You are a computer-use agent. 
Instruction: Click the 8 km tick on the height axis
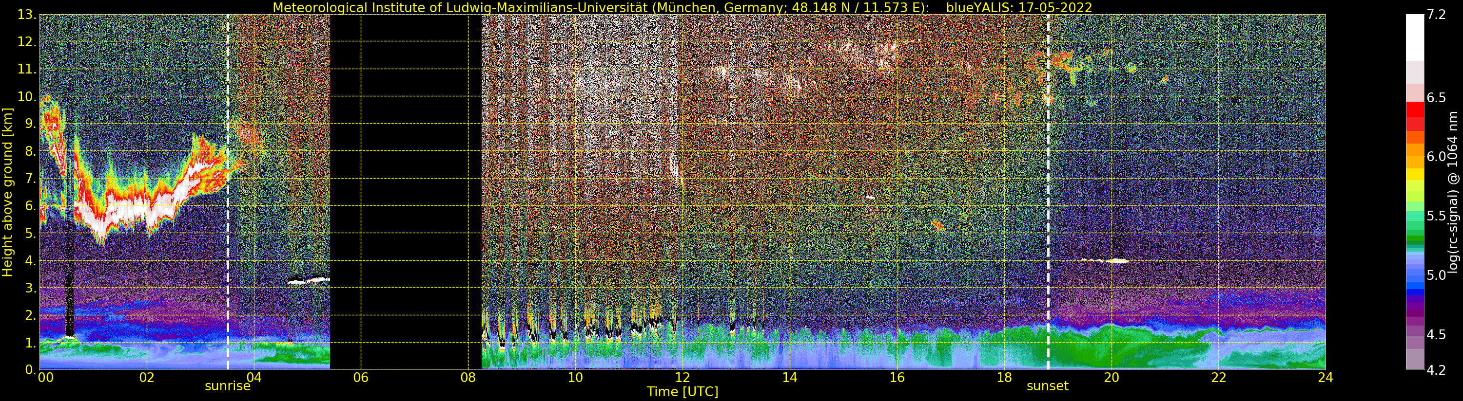pyautogui.click(x=30, y=151)
